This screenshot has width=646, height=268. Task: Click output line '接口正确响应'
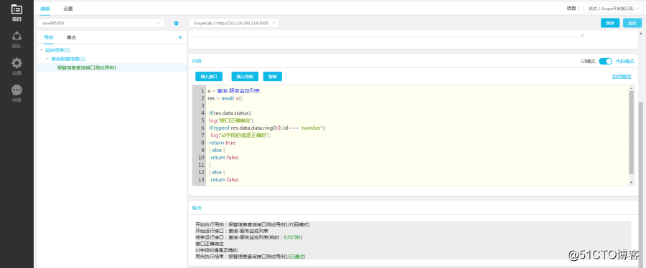click(x=210, y=244)
